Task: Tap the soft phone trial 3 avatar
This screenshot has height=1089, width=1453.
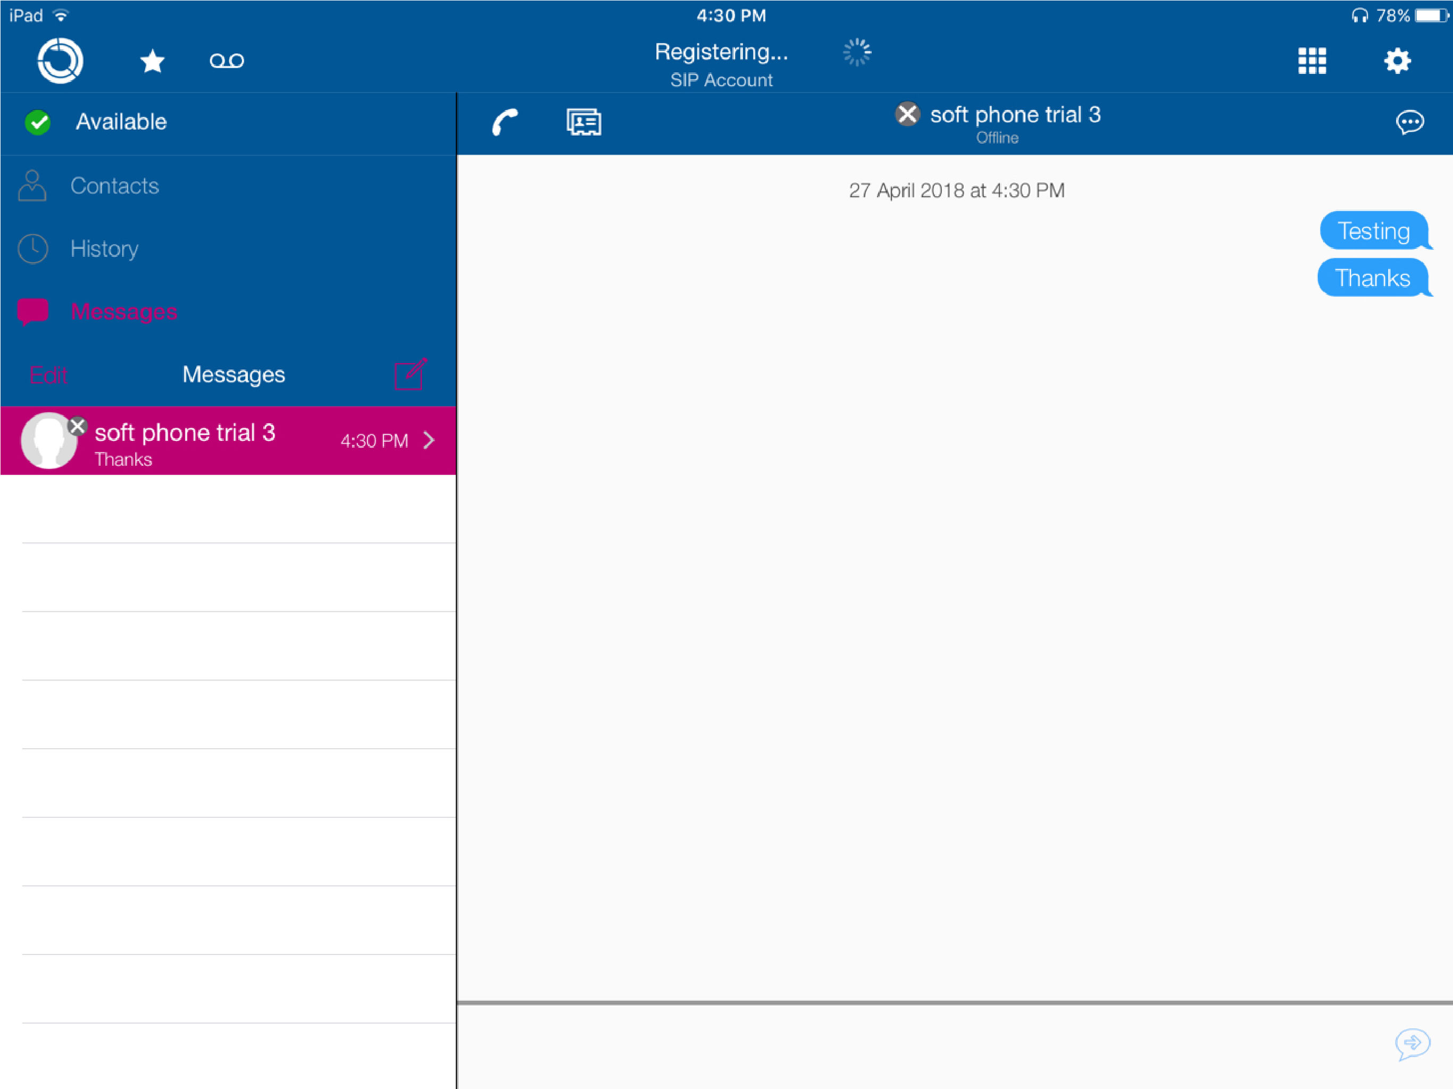Action: pos(49,441)
